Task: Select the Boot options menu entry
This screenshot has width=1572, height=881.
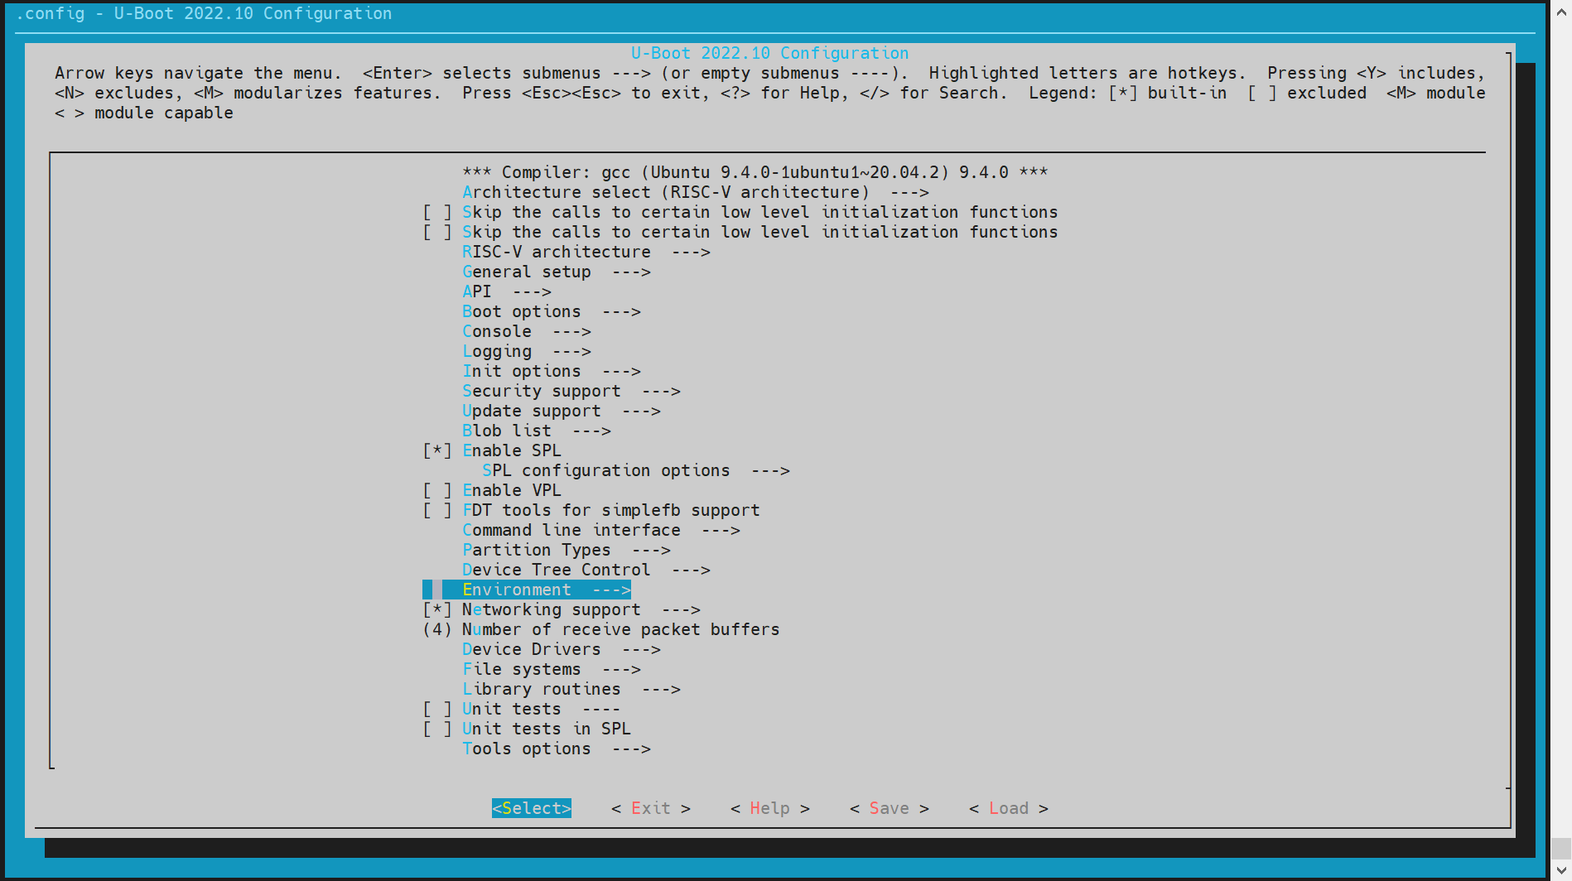Action: coord(521,311)
